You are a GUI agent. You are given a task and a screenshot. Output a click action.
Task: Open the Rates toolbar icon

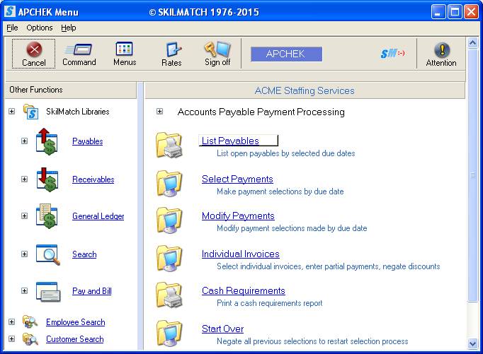coord(173,49)
